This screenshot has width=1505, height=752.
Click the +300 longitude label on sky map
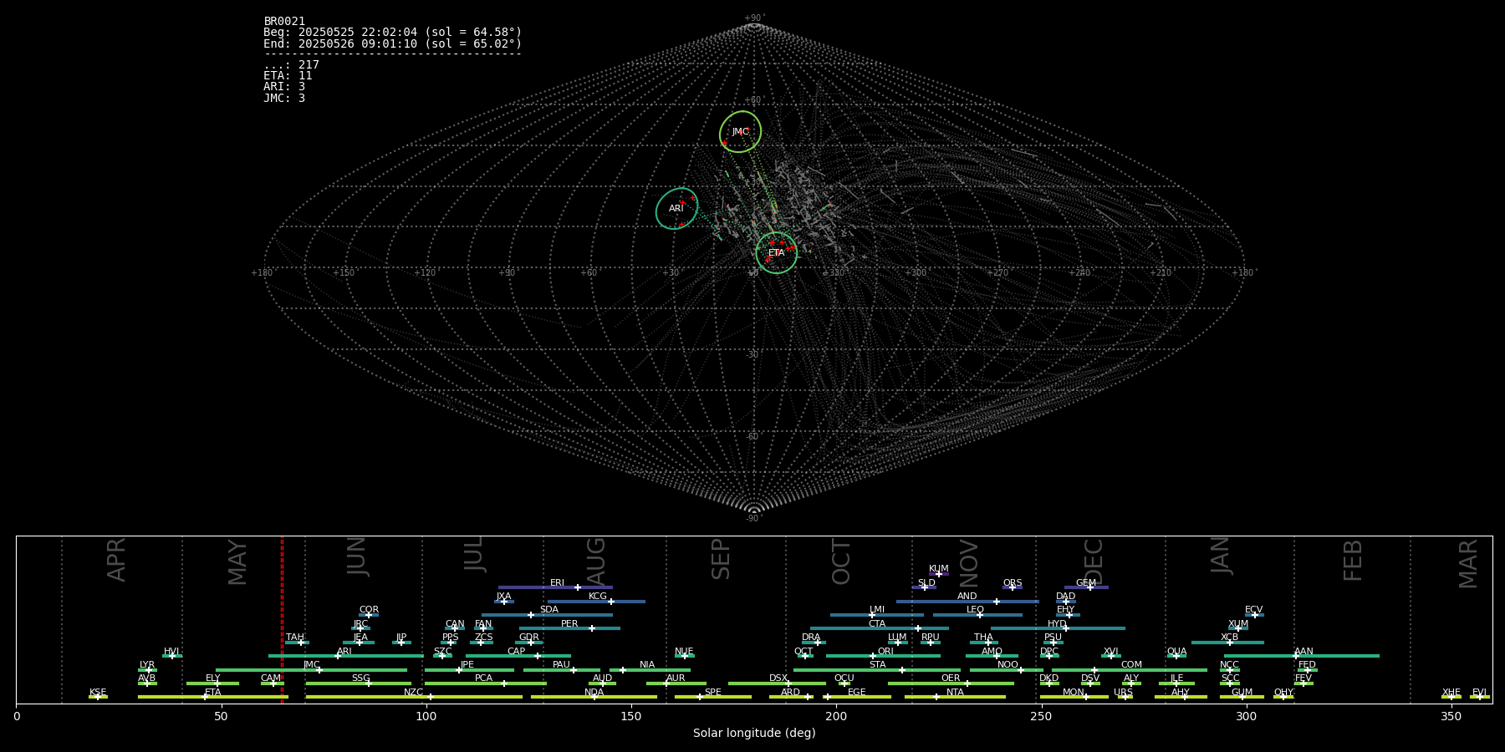coord(916,272)
